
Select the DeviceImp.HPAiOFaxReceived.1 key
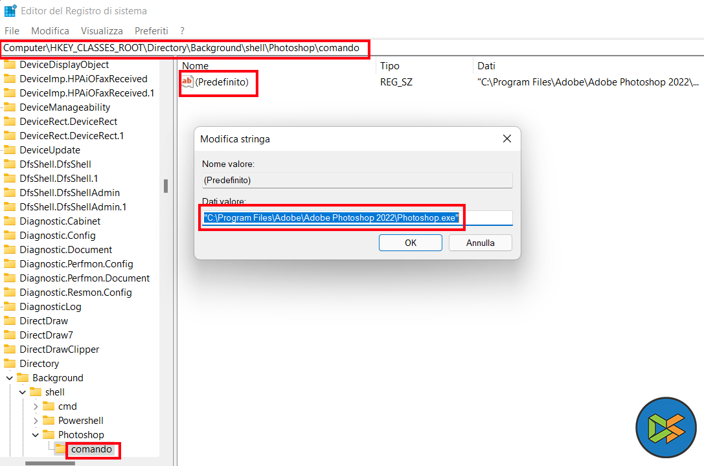(x=87, y=93)
